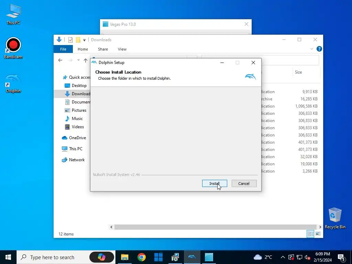
Task: Click the 16,285 KB size cell
Action: point(309,99)
